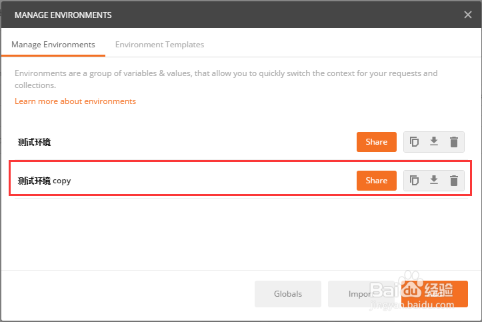Open Learn more about environments link
This screenshot has width=482, height=322.
click(x=75, y=101)
